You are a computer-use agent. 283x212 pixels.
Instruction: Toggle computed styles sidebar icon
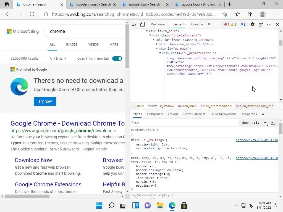273,123
